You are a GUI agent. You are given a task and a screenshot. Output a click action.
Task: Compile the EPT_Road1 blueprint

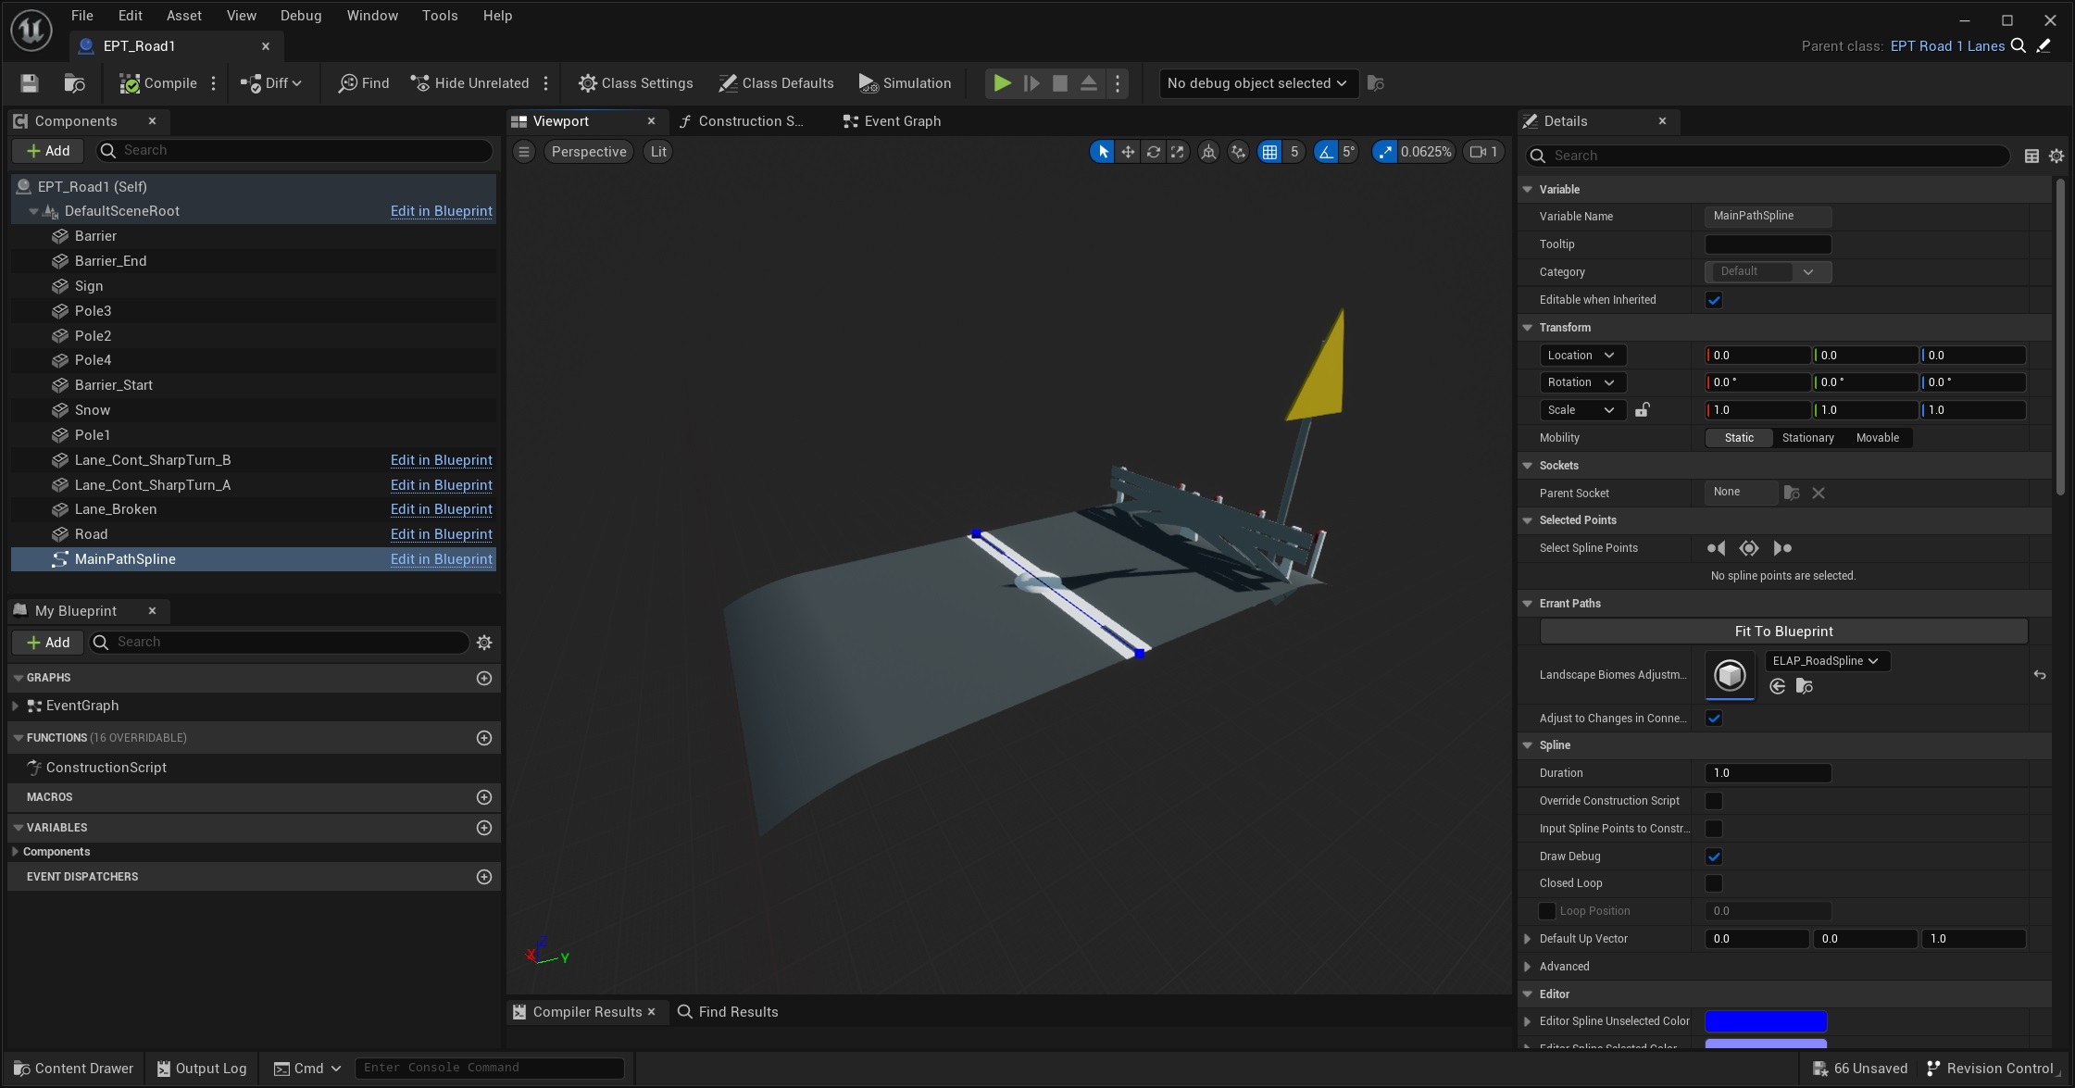(158, 83)
